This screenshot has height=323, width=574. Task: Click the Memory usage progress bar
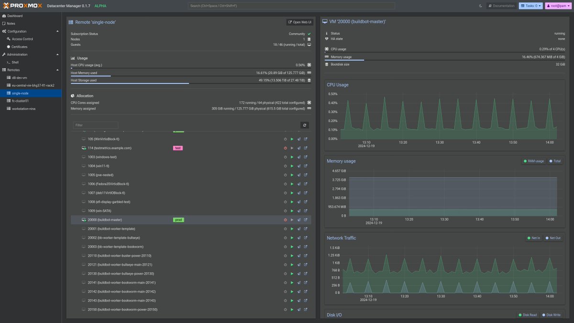point(445,60)
